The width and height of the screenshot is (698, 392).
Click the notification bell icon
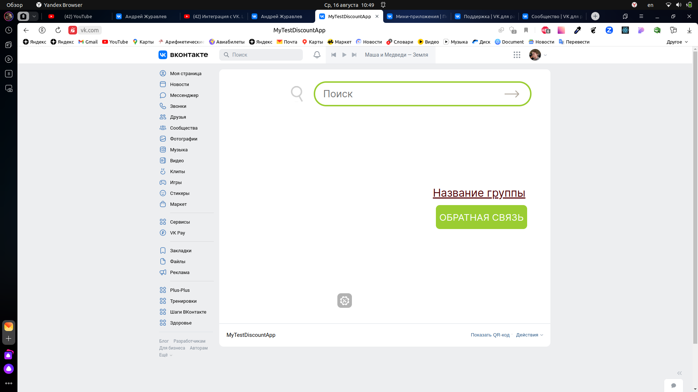click(x=316, y=54)
